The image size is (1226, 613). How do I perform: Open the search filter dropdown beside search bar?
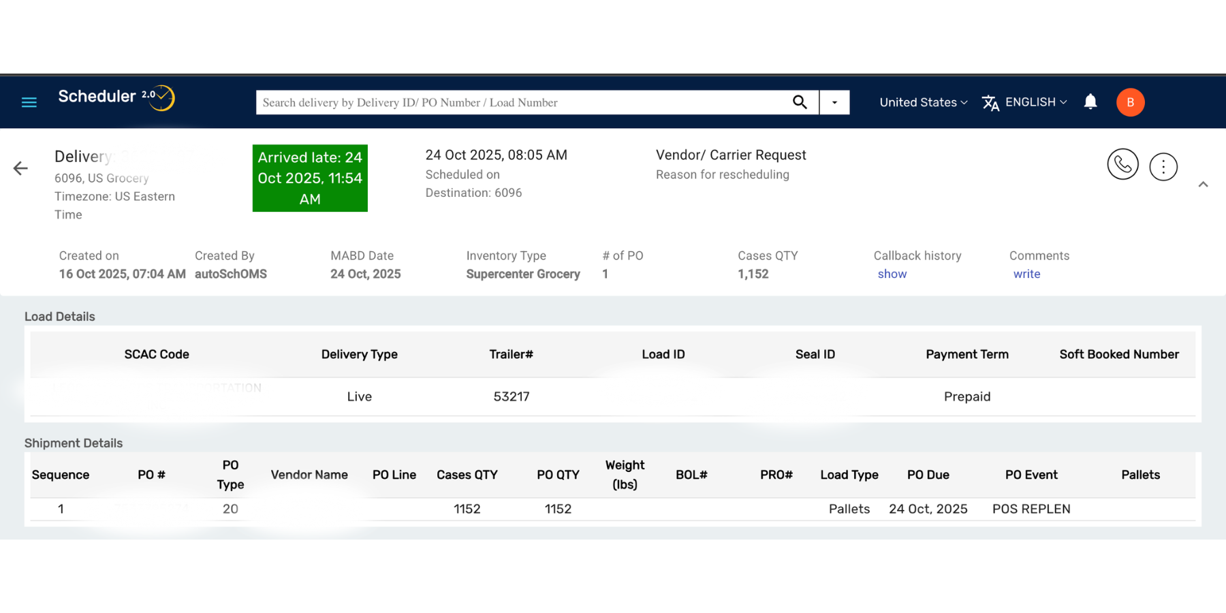(x=834, y=102)
